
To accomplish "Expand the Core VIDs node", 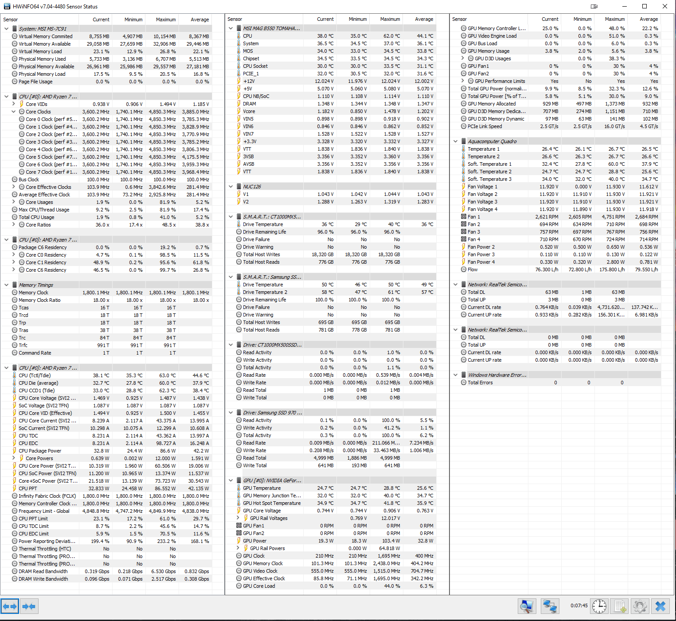I will (x=13, y=104).
